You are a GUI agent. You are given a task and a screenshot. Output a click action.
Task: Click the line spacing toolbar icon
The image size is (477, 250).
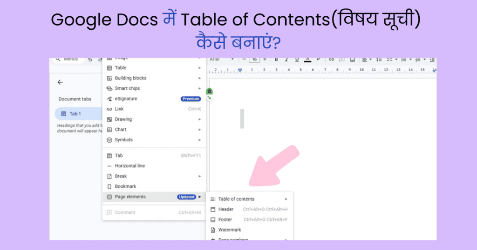coord(379,60)
